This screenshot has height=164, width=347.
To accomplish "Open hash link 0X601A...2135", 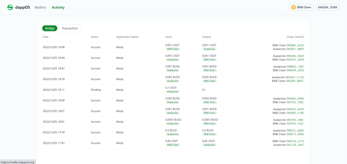I will point(295,141).
